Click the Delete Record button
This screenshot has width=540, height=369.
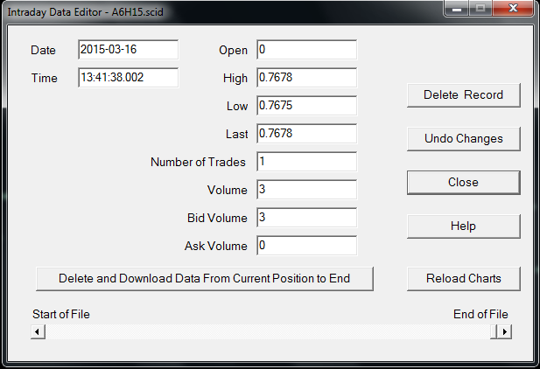[x=463, y=95]
